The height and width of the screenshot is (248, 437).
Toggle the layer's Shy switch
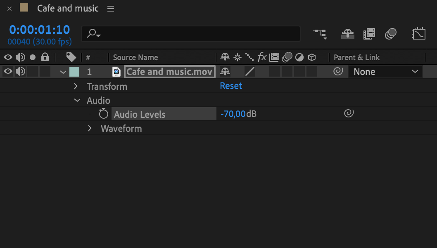tap(225, 72)
